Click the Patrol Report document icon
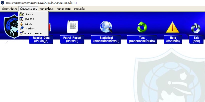This screenshot has height=102, width=205. tap(72, 26)
